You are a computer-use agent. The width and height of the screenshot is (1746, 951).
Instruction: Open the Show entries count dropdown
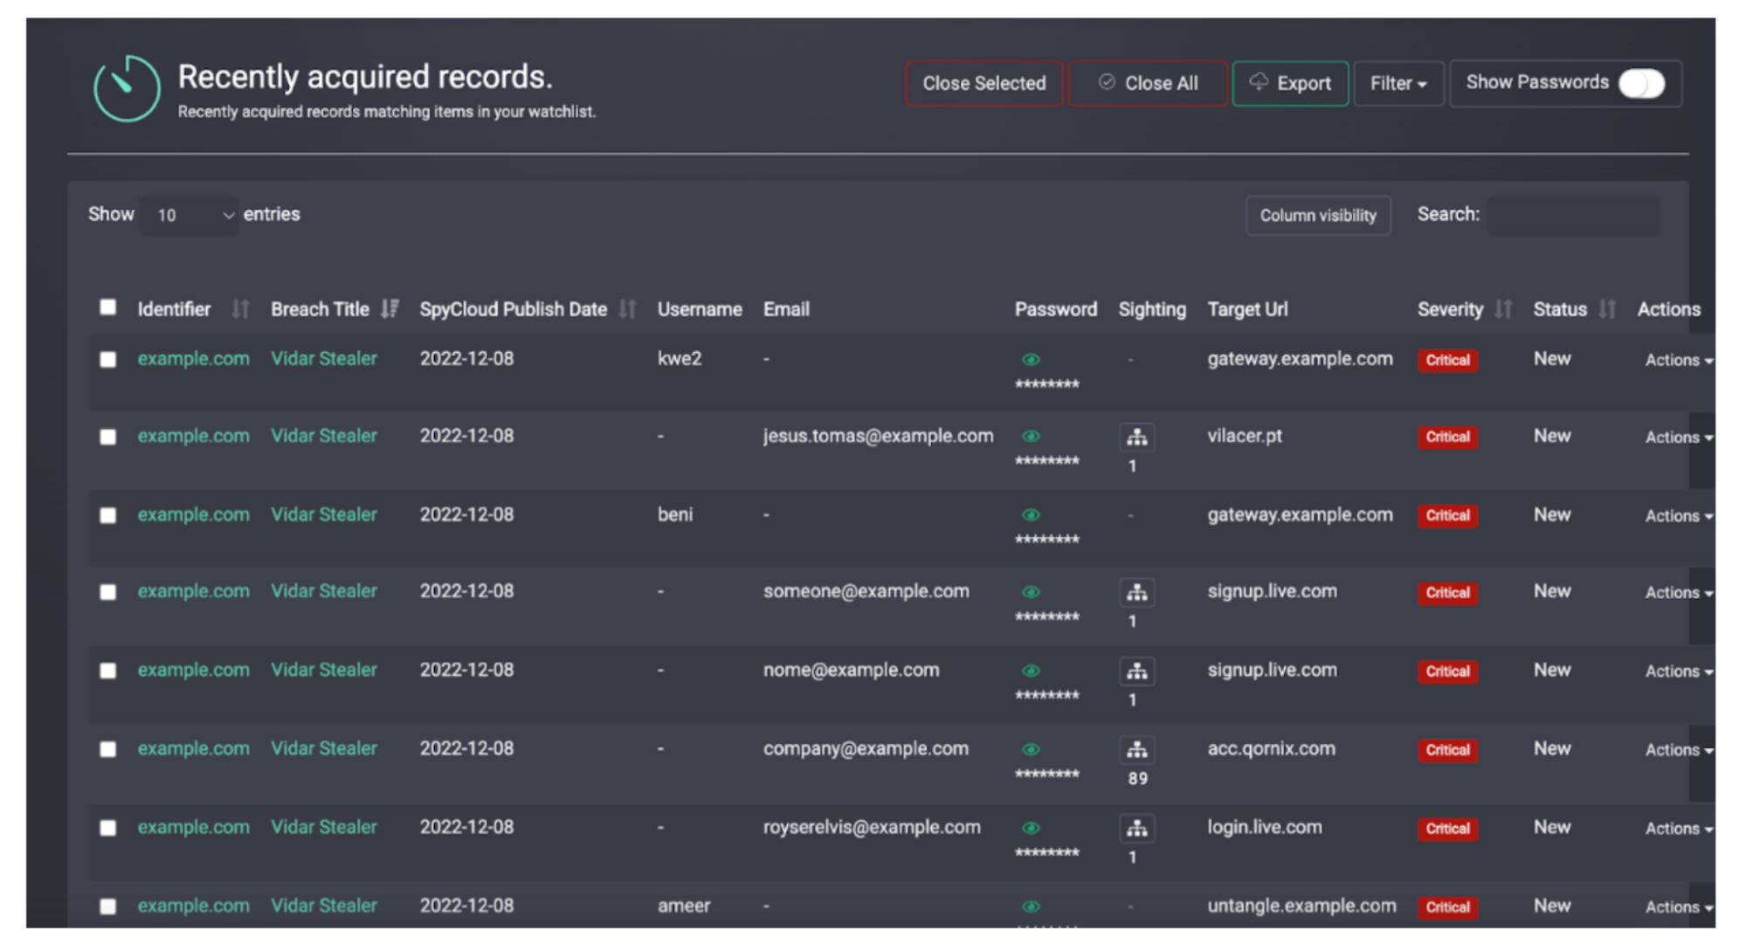pyautogui.click(x=190, y=215)
